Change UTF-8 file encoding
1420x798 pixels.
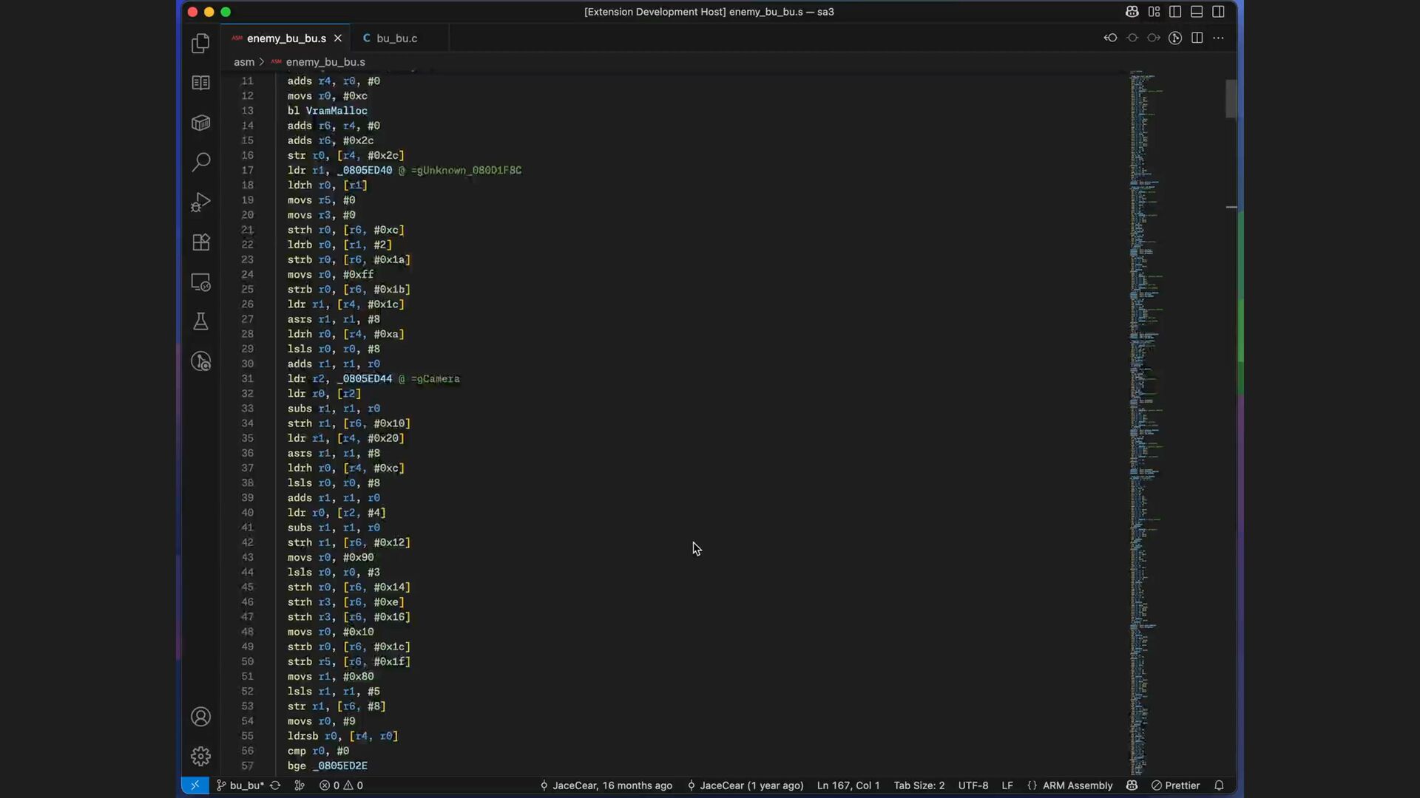(x=973, y=785)
